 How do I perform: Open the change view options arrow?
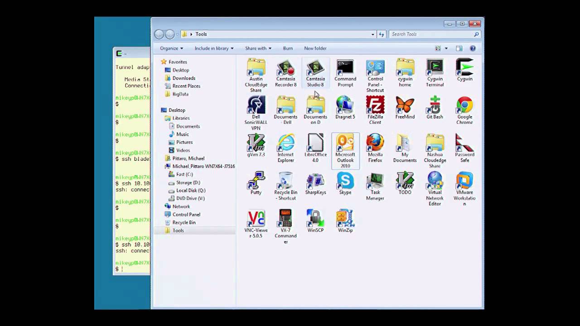[x=446, y=48]
